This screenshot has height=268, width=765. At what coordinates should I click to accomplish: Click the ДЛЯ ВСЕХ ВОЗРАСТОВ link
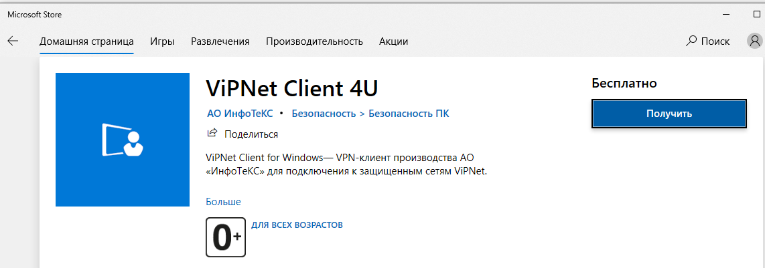coord(297,225)
